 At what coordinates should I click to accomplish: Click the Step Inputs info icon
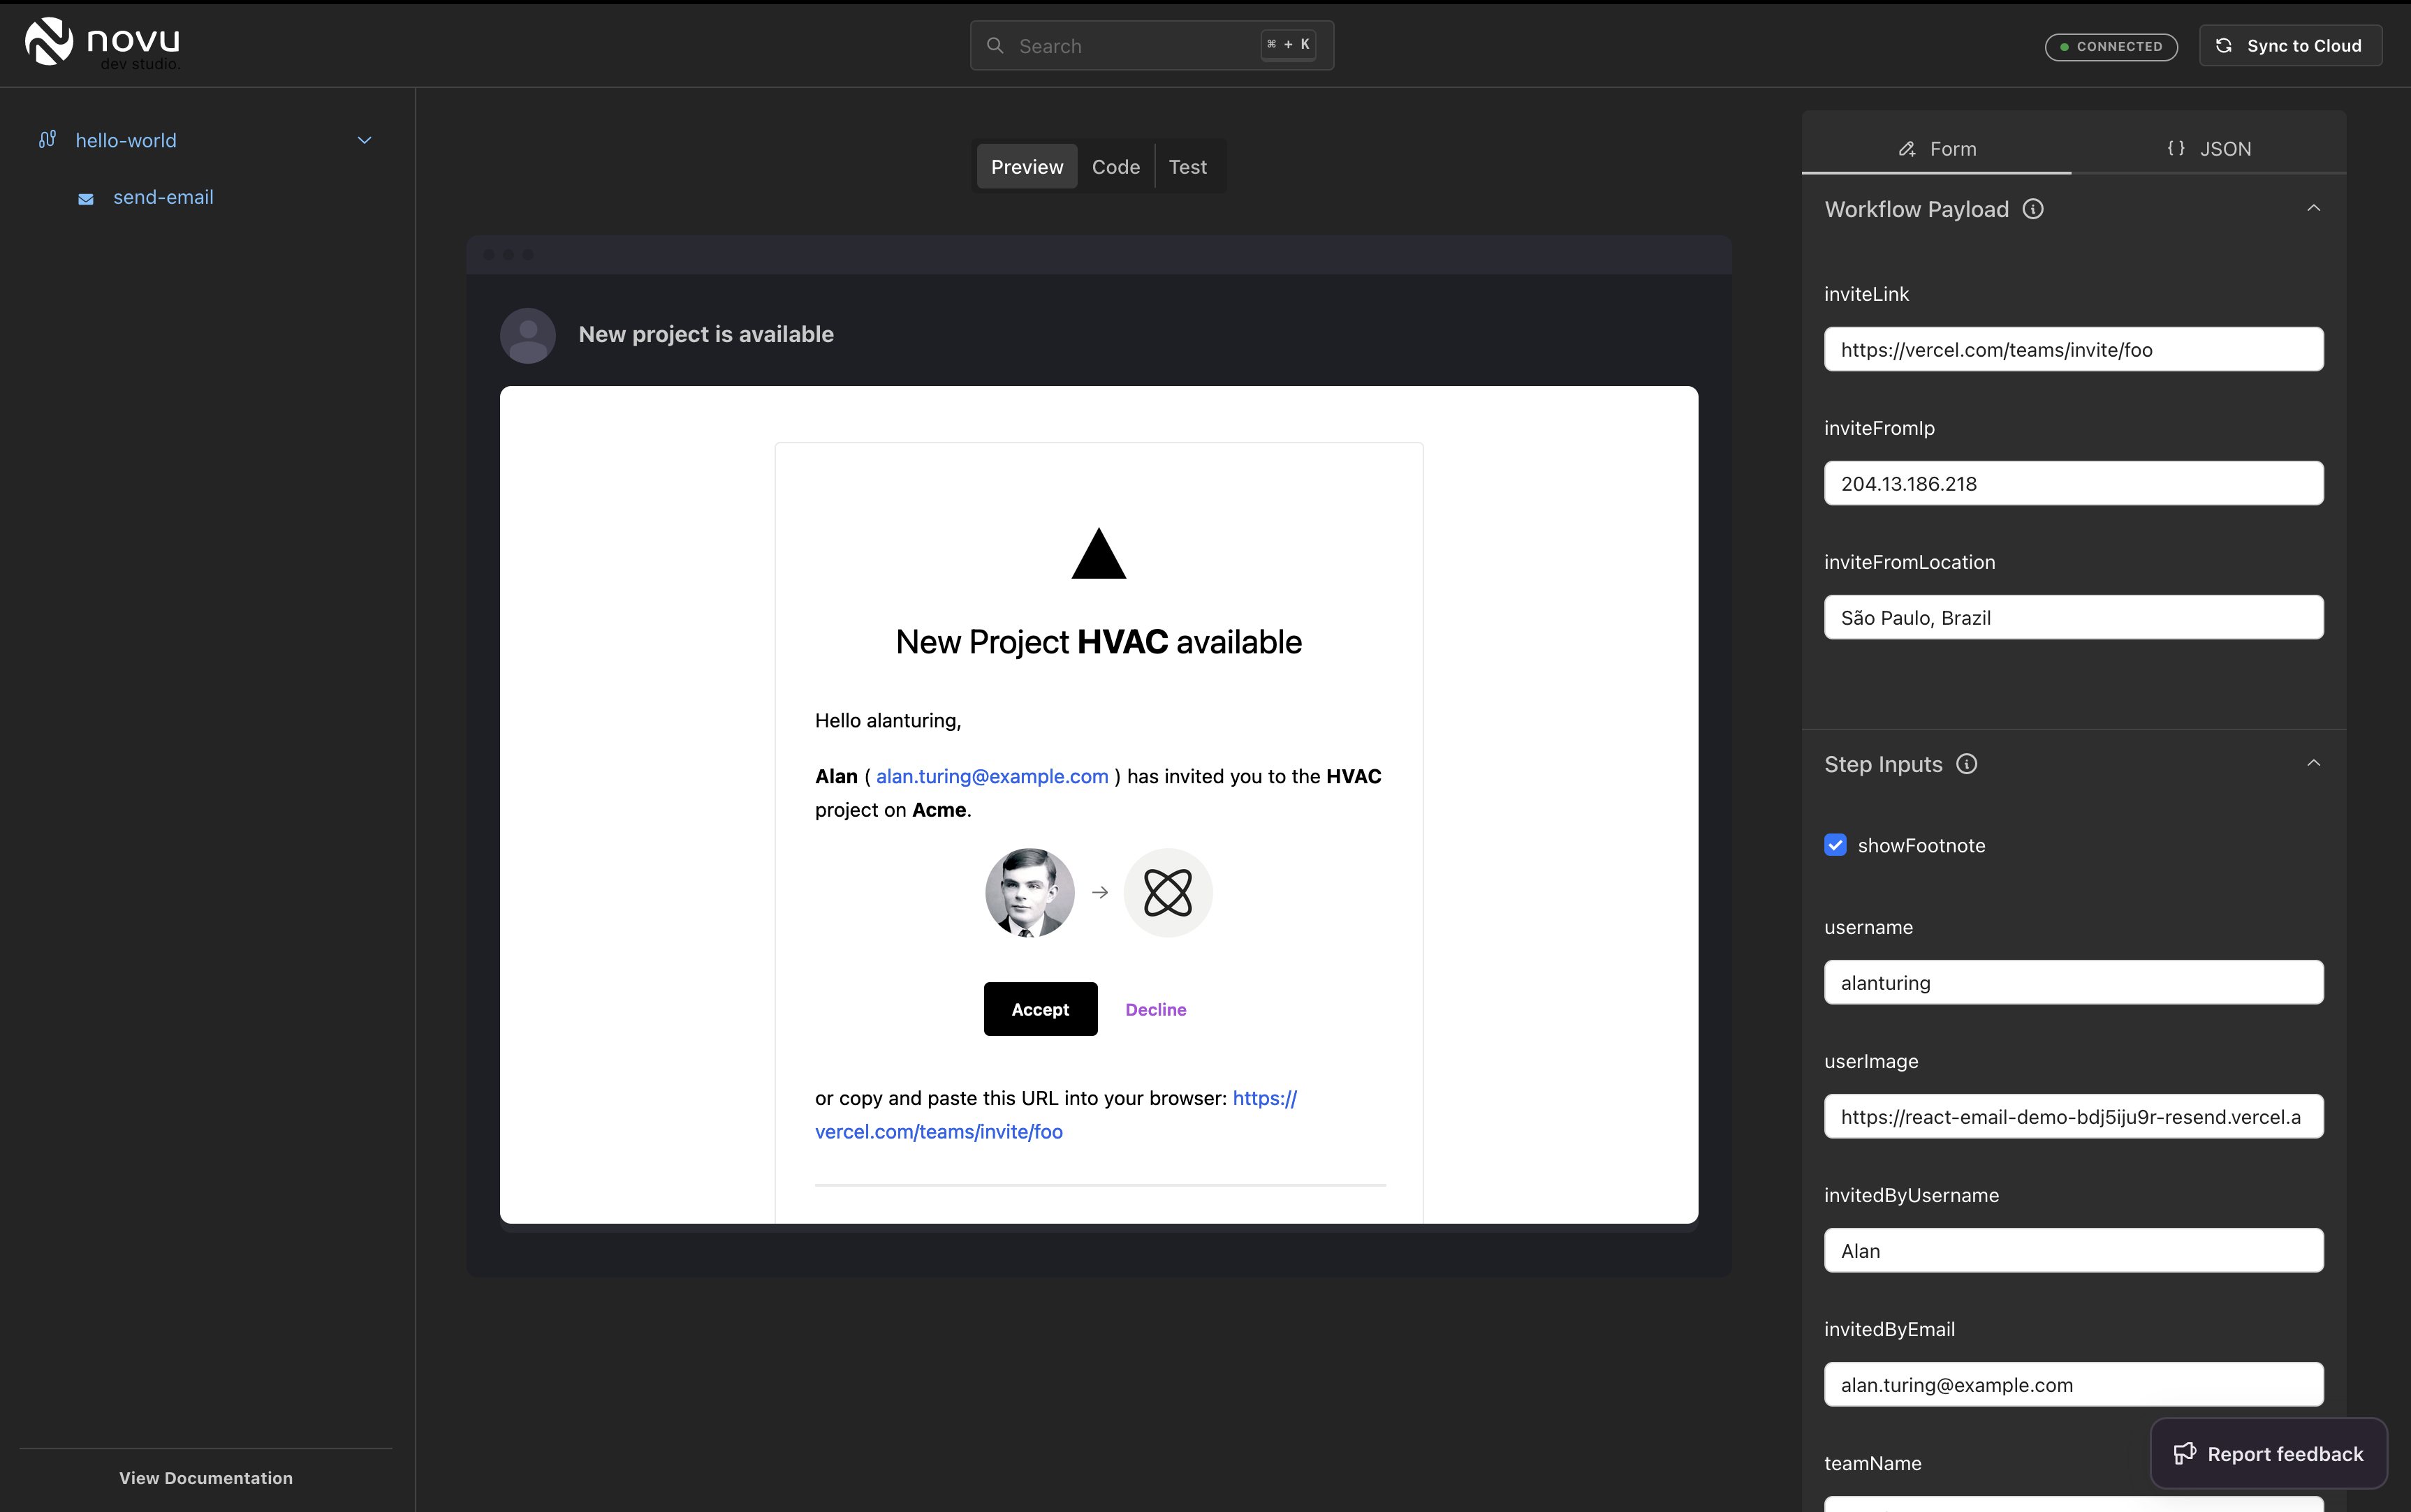(1967, 764)
